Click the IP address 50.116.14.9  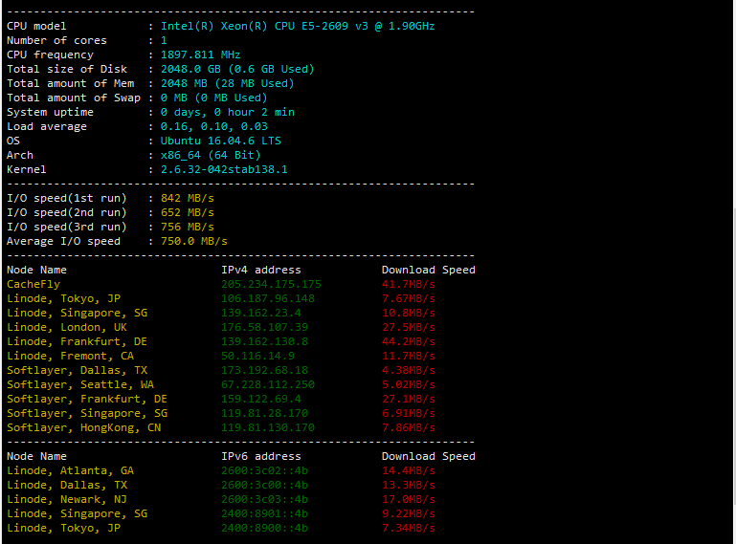[257, 356]
